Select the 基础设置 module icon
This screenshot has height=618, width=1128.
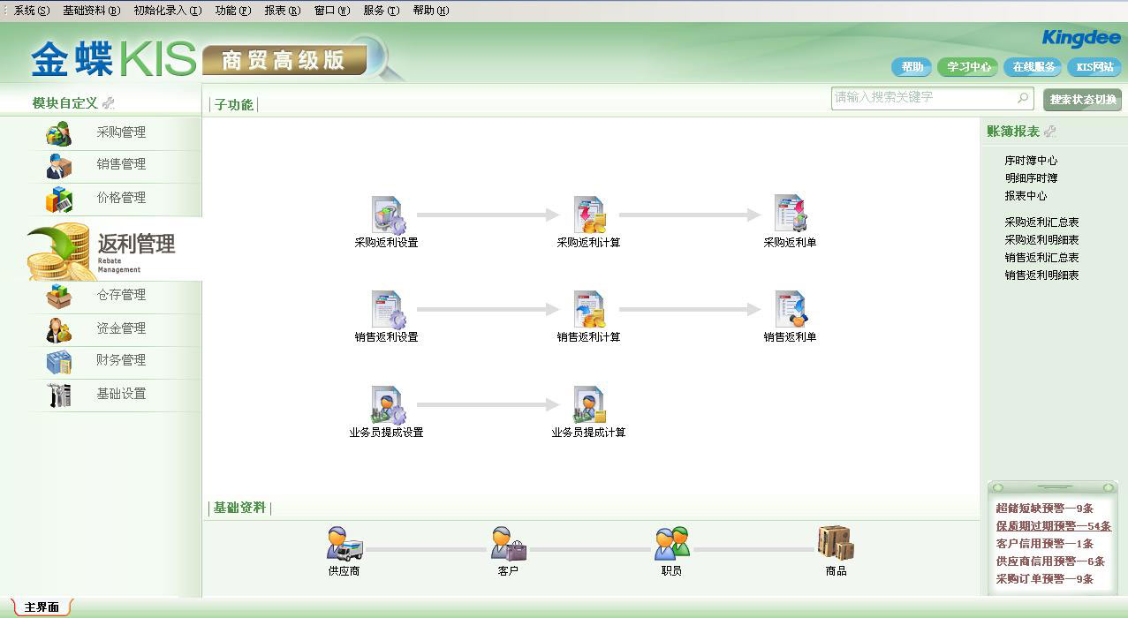pos(59,395)
